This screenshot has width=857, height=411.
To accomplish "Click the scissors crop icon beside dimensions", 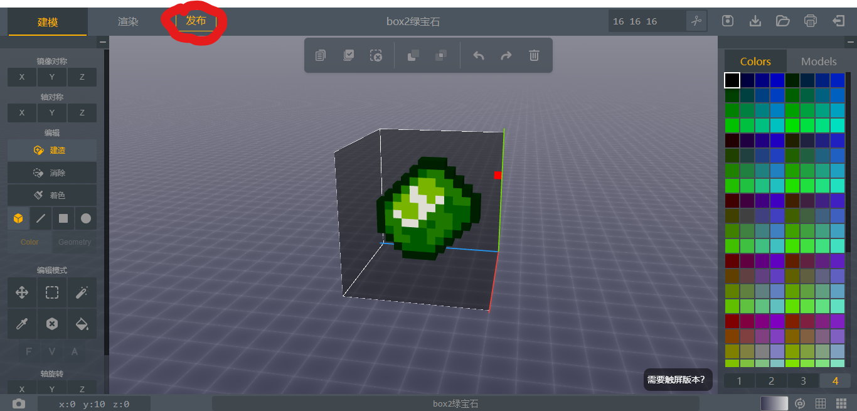I will coord(696,21).
